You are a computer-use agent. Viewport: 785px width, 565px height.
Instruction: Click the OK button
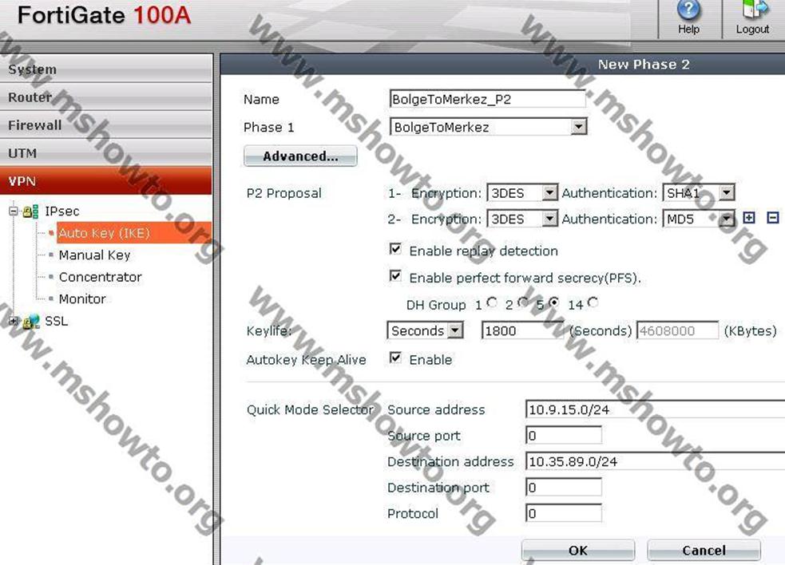coord(578,551)
